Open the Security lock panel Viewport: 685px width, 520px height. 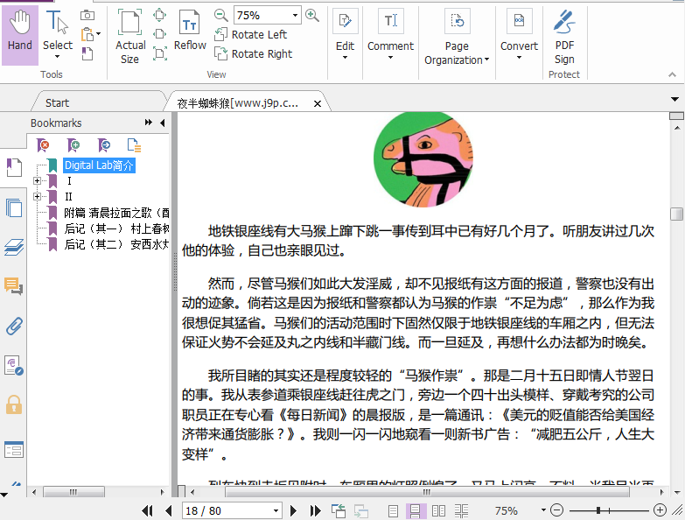pyautogui.click(x=14, y=404)
